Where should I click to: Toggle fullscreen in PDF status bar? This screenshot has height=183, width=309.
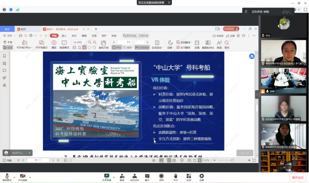click(x=254, y=160)
